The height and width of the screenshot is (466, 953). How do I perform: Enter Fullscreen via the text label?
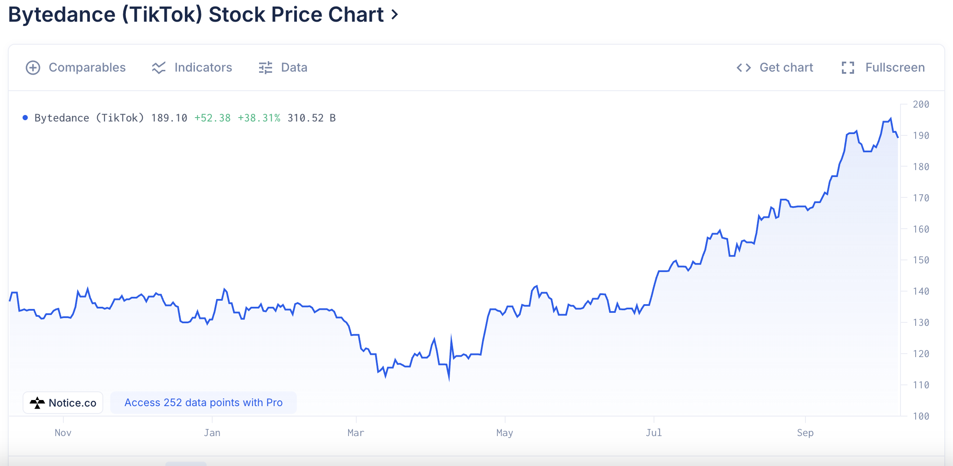click(x=895, y=68)
